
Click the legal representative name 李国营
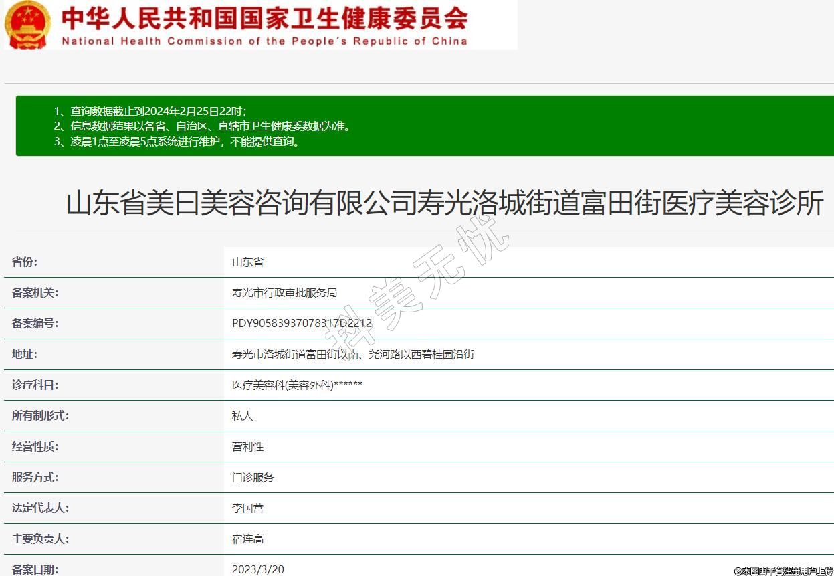[248, 508]
